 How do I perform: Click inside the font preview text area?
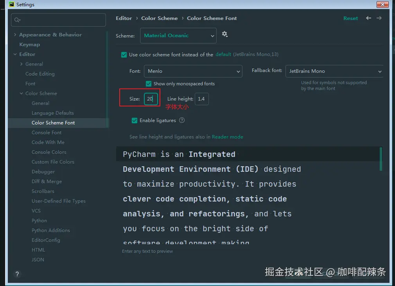coord(248,195)
